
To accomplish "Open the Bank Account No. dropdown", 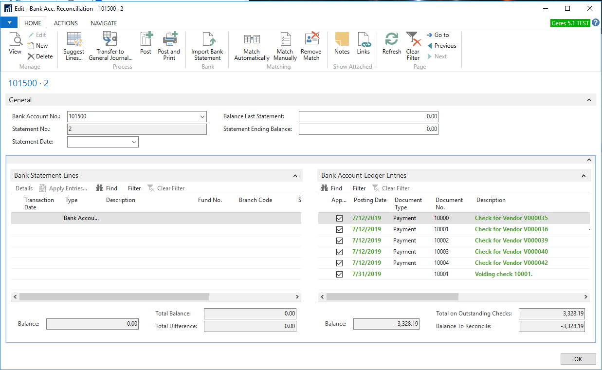I will [x=202, y=117].
